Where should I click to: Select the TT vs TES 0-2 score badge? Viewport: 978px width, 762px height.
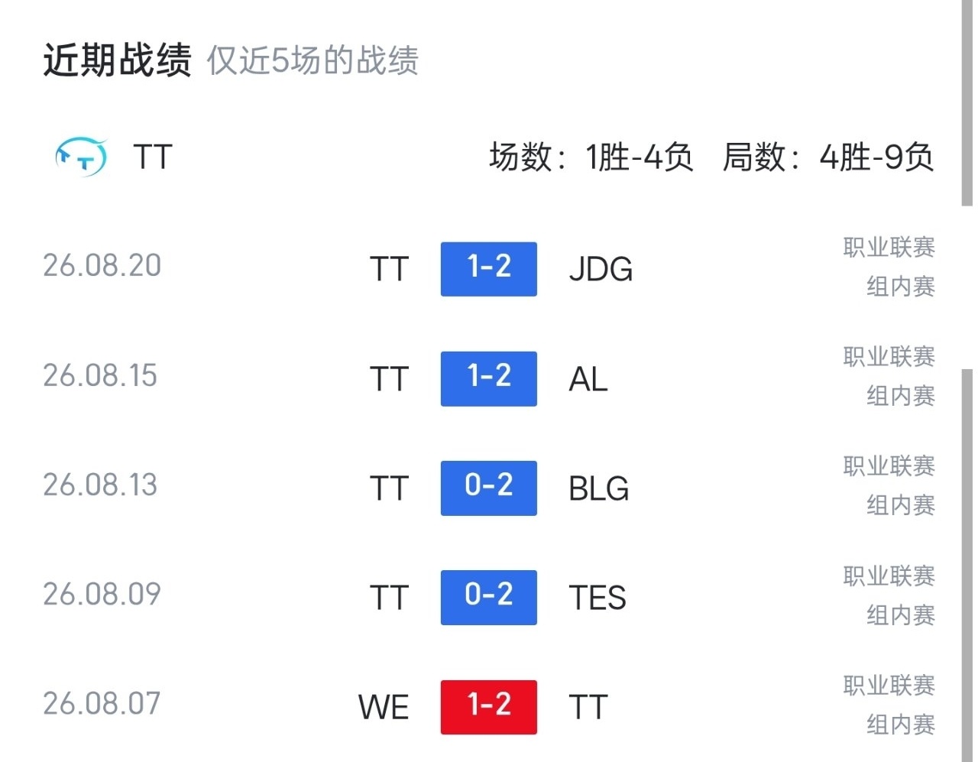[x=489, y=597]
